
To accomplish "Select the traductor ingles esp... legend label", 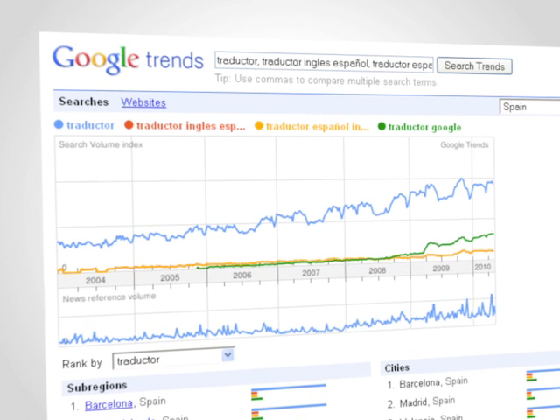I will (191, 126).
